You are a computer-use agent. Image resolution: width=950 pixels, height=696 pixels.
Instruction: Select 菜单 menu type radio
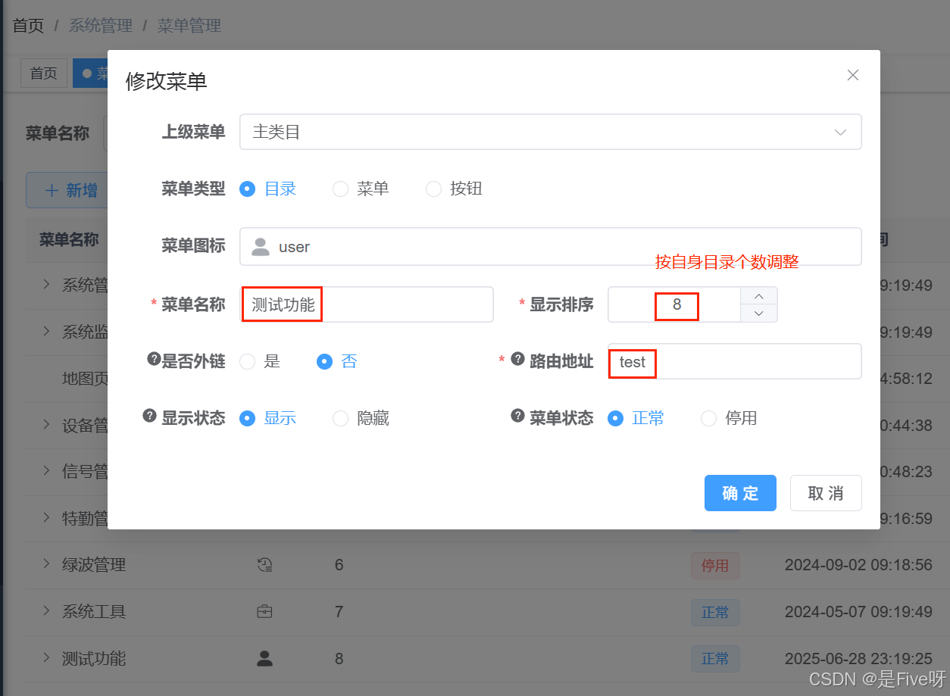[x=361, y=189]
